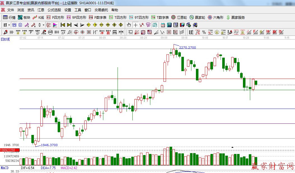
Task: Open the 公式选股 menu
Action: click(54, 10)
